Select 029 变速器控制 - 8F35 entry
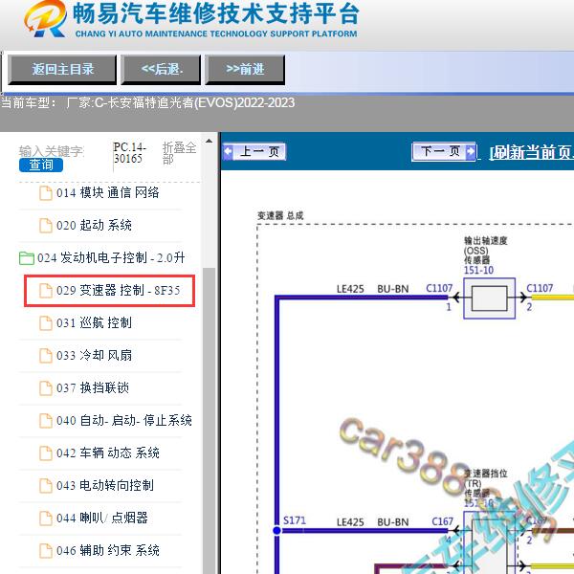Screen dimensions: 574x574 point(109,291)
